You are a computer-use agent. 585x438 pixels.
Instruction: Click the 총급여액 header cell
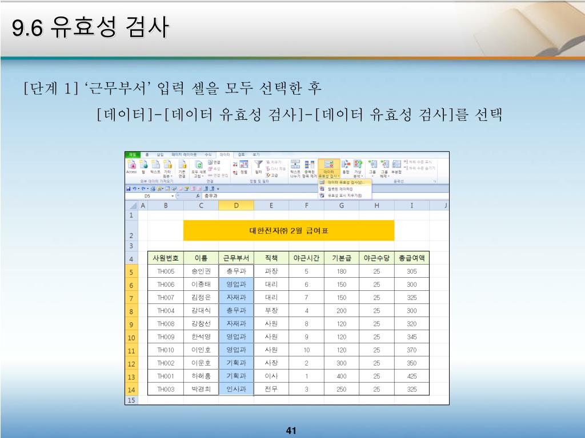pos(412,258)
